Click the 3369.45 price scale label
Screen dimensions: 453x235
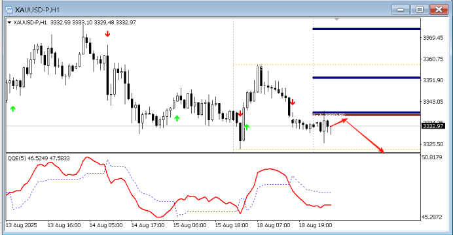(433, 38)
